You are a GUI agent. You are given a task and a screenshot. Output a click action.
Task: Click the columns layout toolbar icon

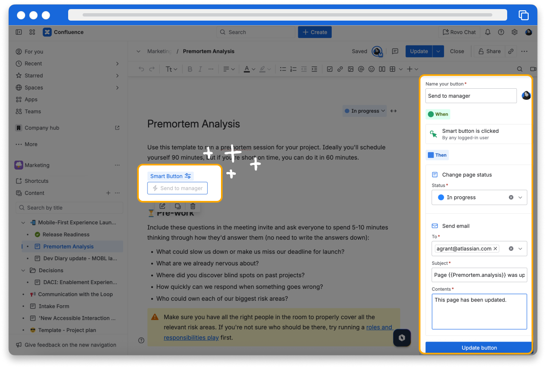click(382, 69)
